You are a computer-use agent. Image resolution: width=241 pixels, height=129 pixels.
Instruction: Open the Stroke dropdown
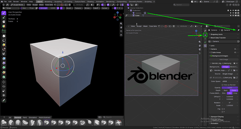(88, 8)
